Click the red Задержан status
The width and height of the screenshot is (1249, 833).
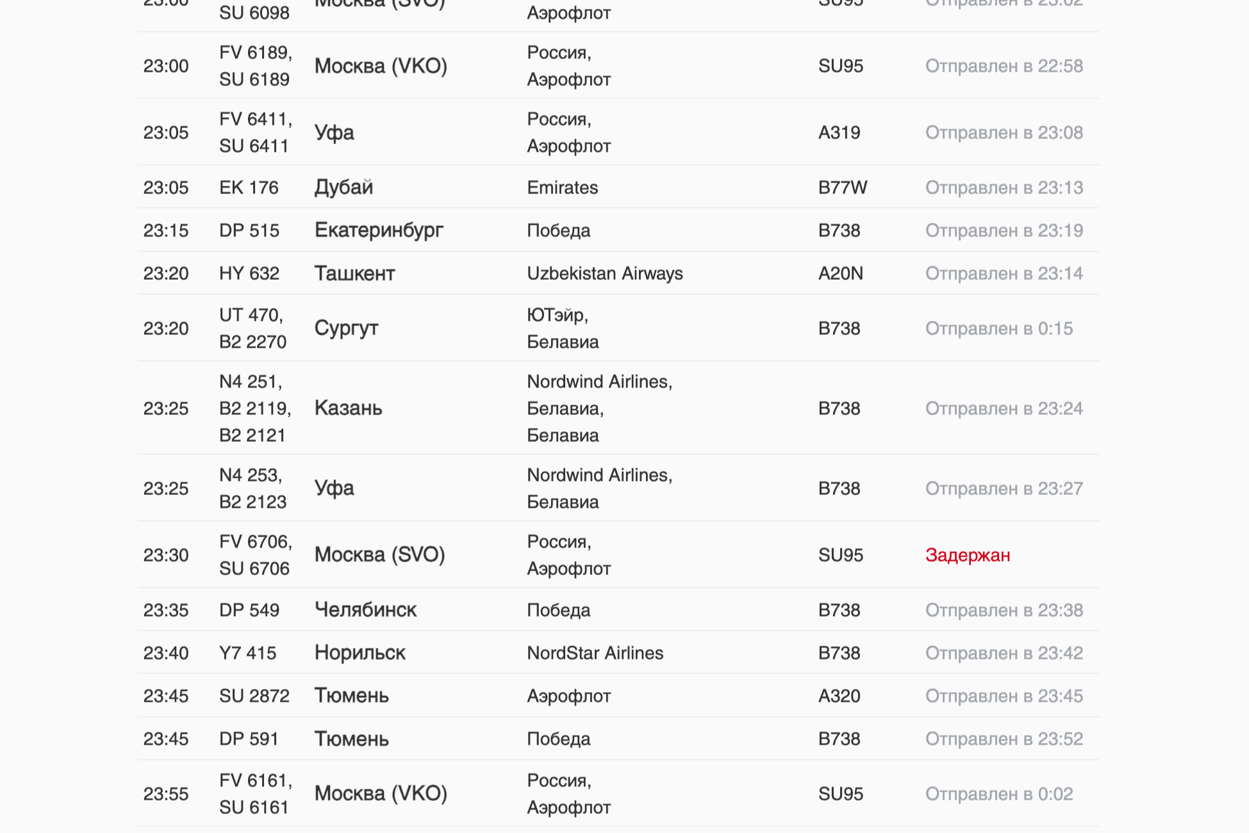pyautogui.click(x=968, y=555)
